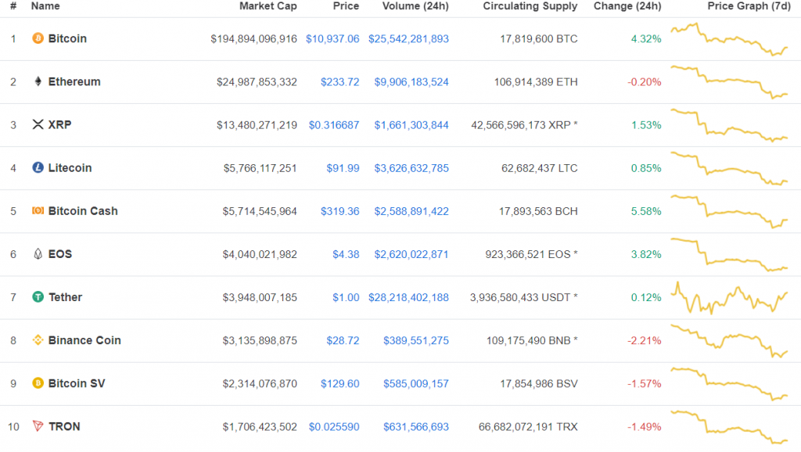Open Bitcoin 7-day price graph
Screen dimensions: 801x452
click(730, 39)
